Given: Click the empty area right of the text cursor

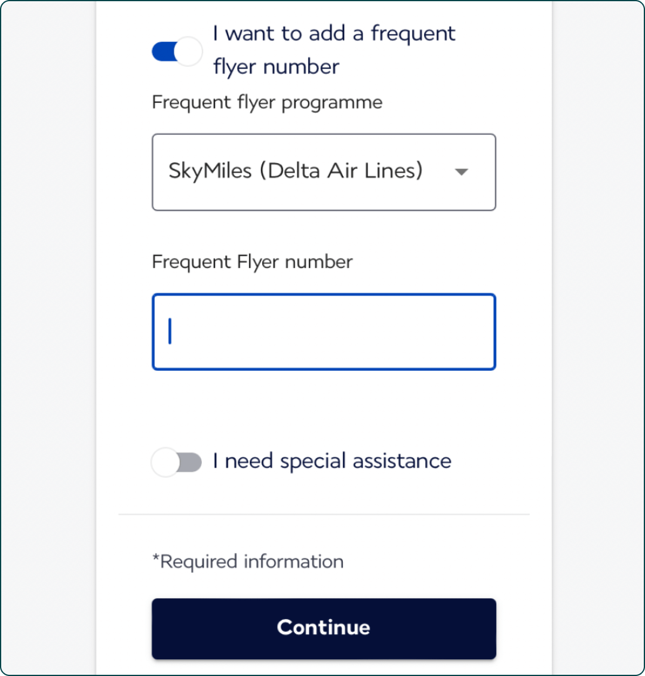Looking at the screenshot, I should tap(332, 331).
